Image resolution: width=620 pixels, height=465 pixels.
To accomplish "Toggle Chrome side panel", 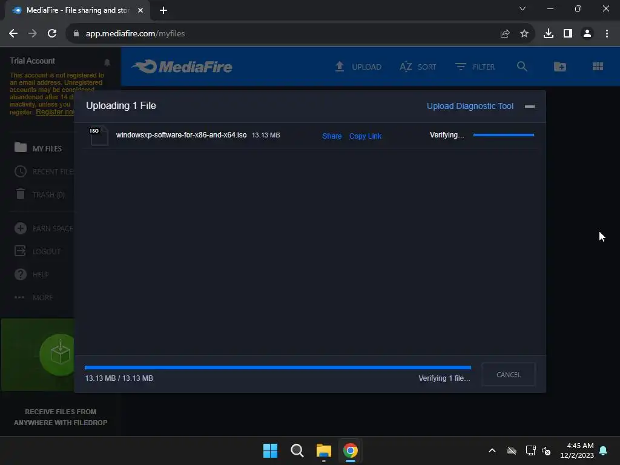I will (x=568, y=34).
